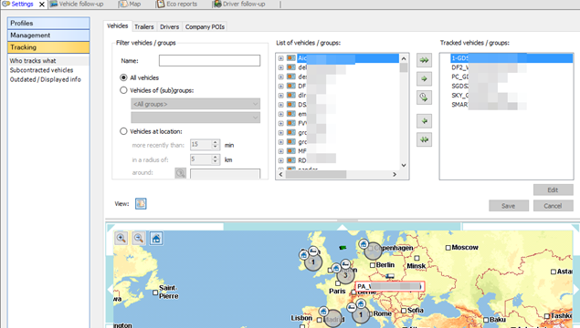Select the DF2_ tracked group row

tap(489, 67)
